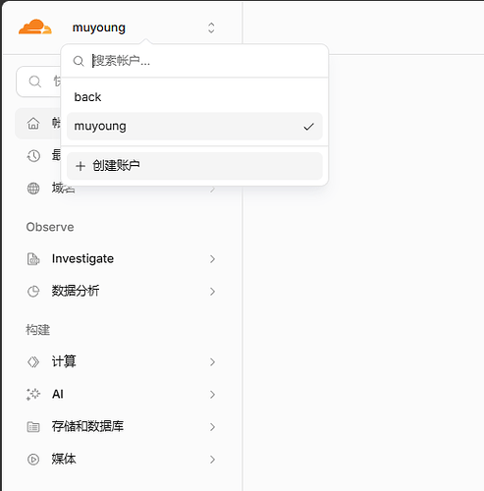This screenshot has width=484, height=491.
Task: Expand the 存储和数据库 chevron
Action: 213,427
